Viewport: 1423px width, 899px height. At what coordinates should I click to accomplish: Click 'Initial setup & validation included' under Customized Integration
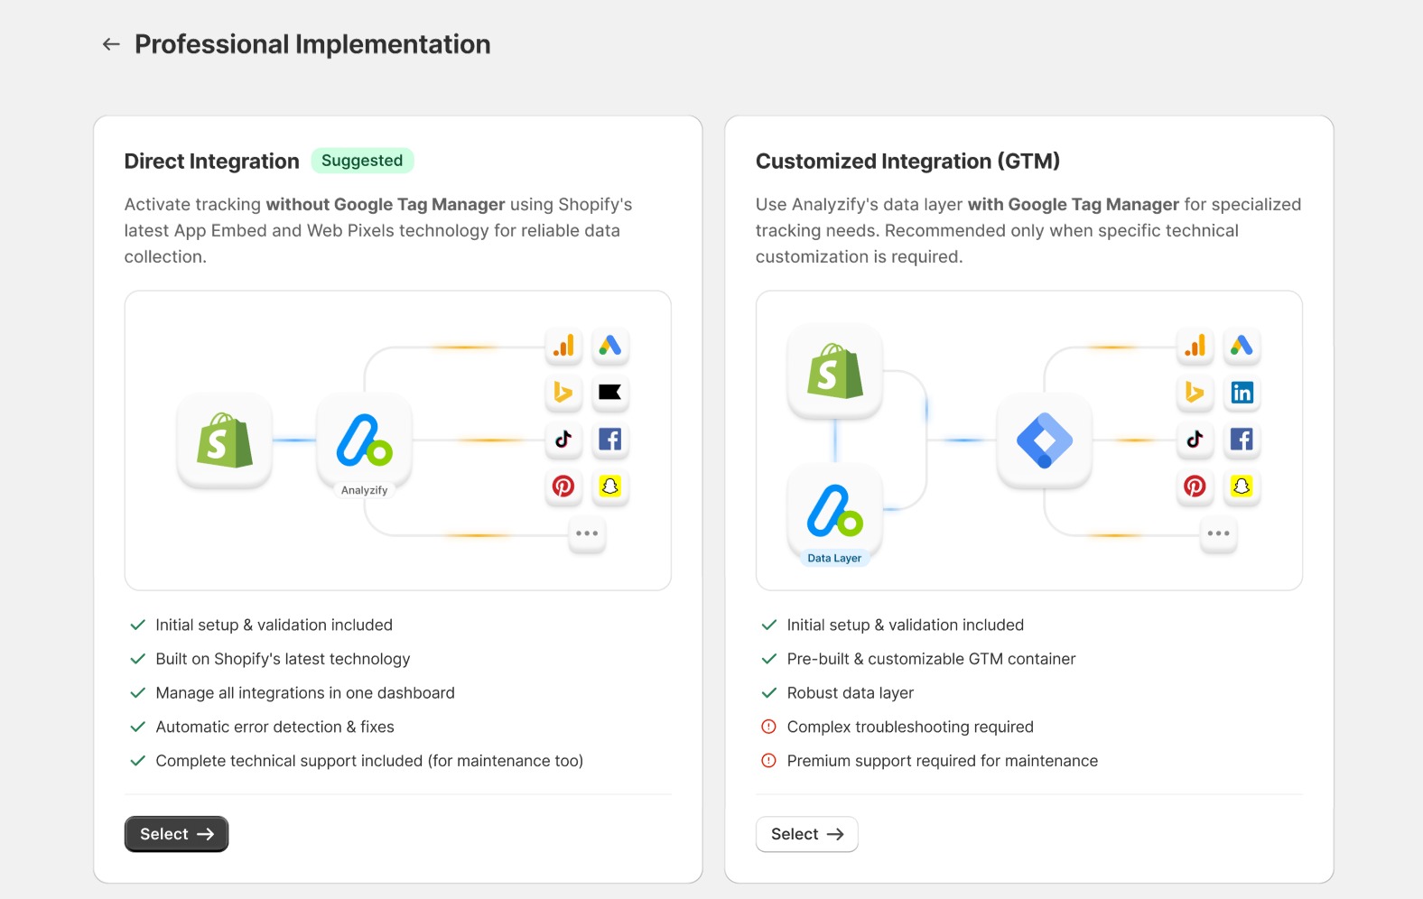tap(906, 625)
